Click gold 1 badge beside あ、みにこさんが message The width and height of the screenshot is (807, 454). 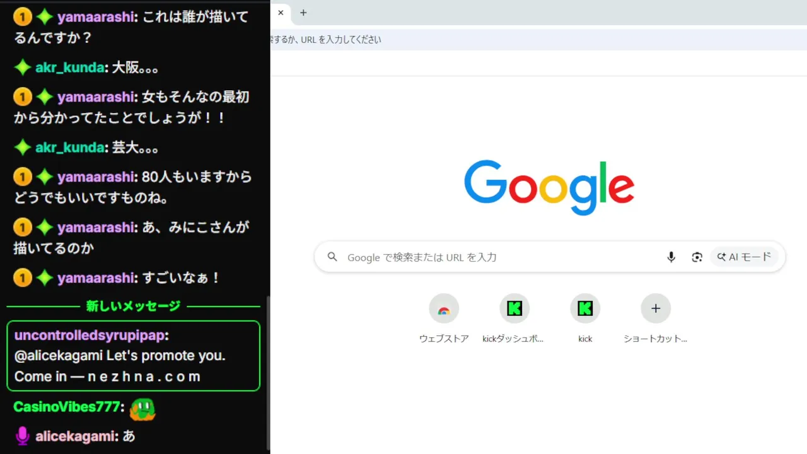(22, 228)
